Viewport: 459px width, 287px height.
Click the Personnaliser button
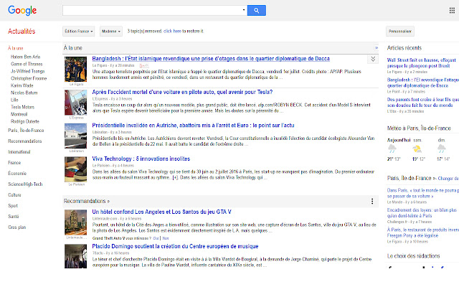(x=400, y=32)
